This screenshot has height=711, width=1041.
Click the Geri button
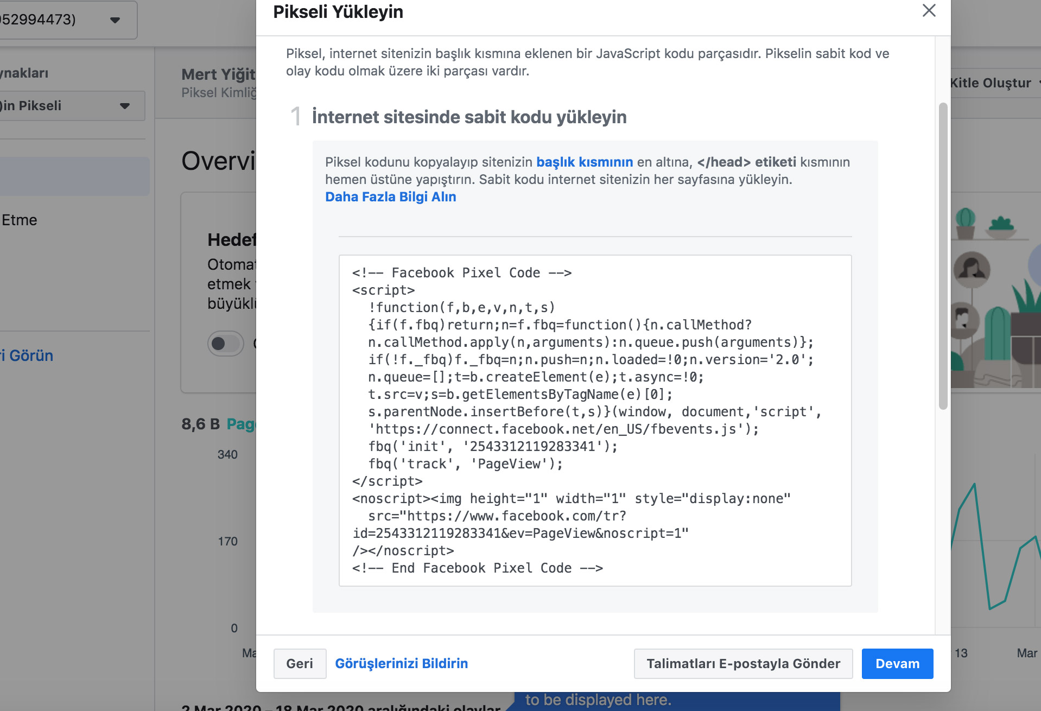coord(300,663)
